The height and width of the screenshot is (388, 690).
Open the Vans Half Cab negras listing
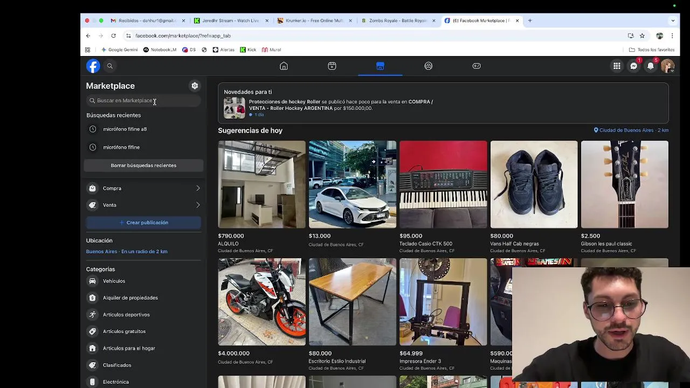(x=534, y=184)
